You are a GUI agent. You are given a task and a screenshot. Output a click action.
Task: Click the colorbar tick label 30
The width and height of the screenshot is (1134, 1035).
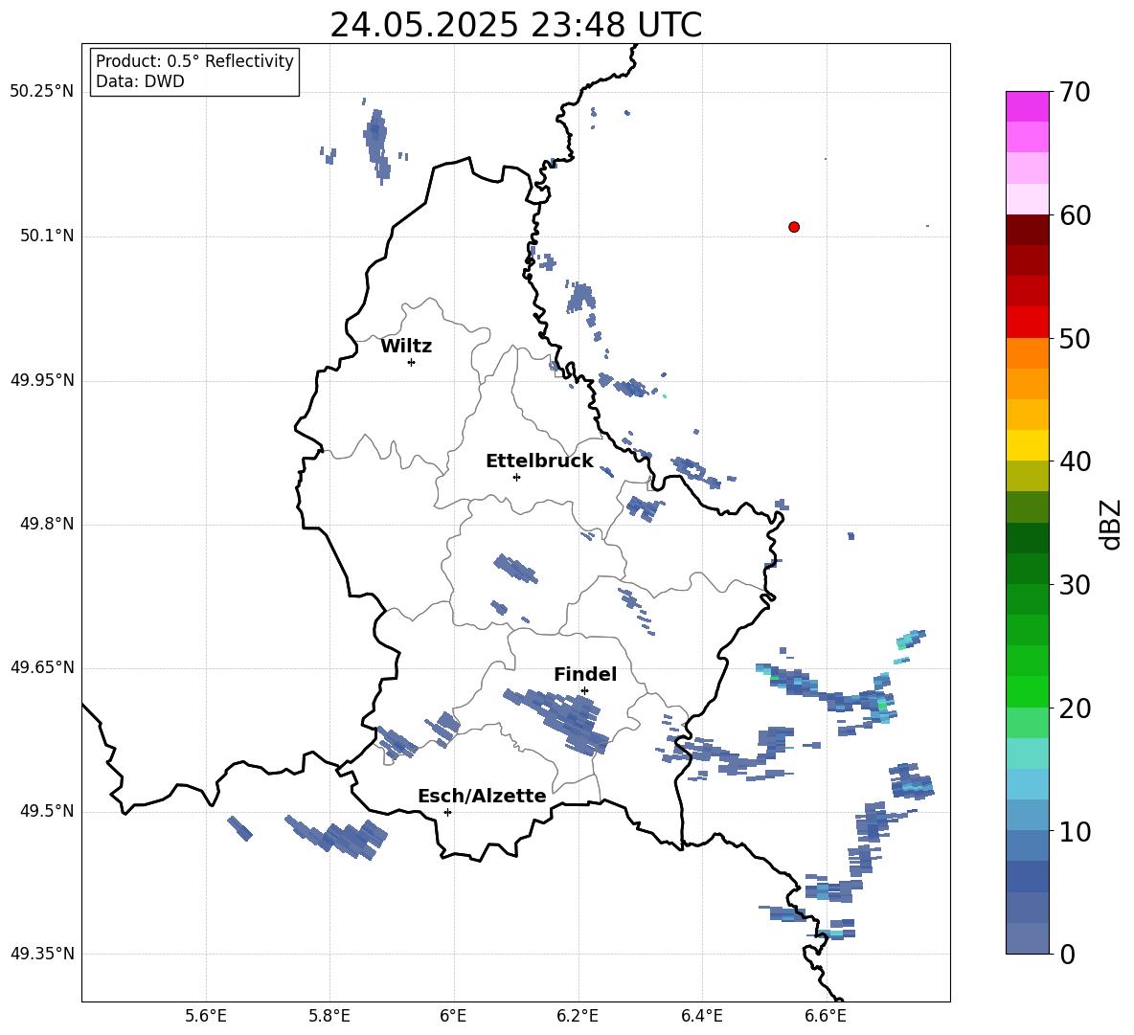pos(1075,585)
